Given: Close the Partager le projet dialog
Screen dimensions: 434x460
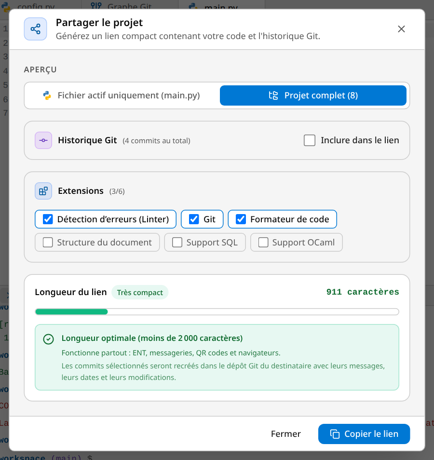Looking at the screenshot, I should click(x=401, y=29).
